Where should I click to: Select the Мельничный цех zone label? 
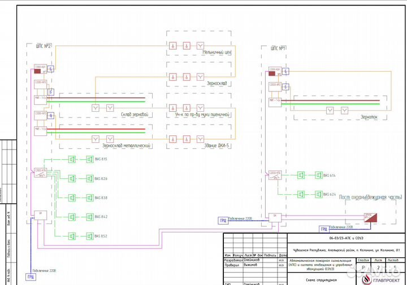pyautogui.click(x=217, y=52)
